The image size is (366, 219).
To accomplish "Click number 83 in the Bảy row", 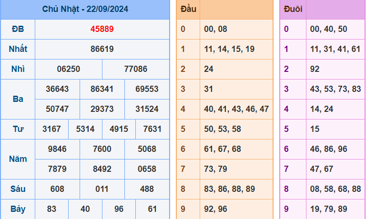I will click(x=51, y=209).
